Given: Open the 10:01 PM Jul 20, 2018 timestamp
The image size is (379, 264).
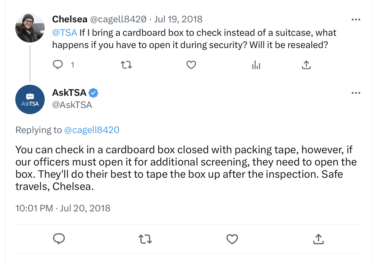Looking at the screenshot, I should (63, 208).
